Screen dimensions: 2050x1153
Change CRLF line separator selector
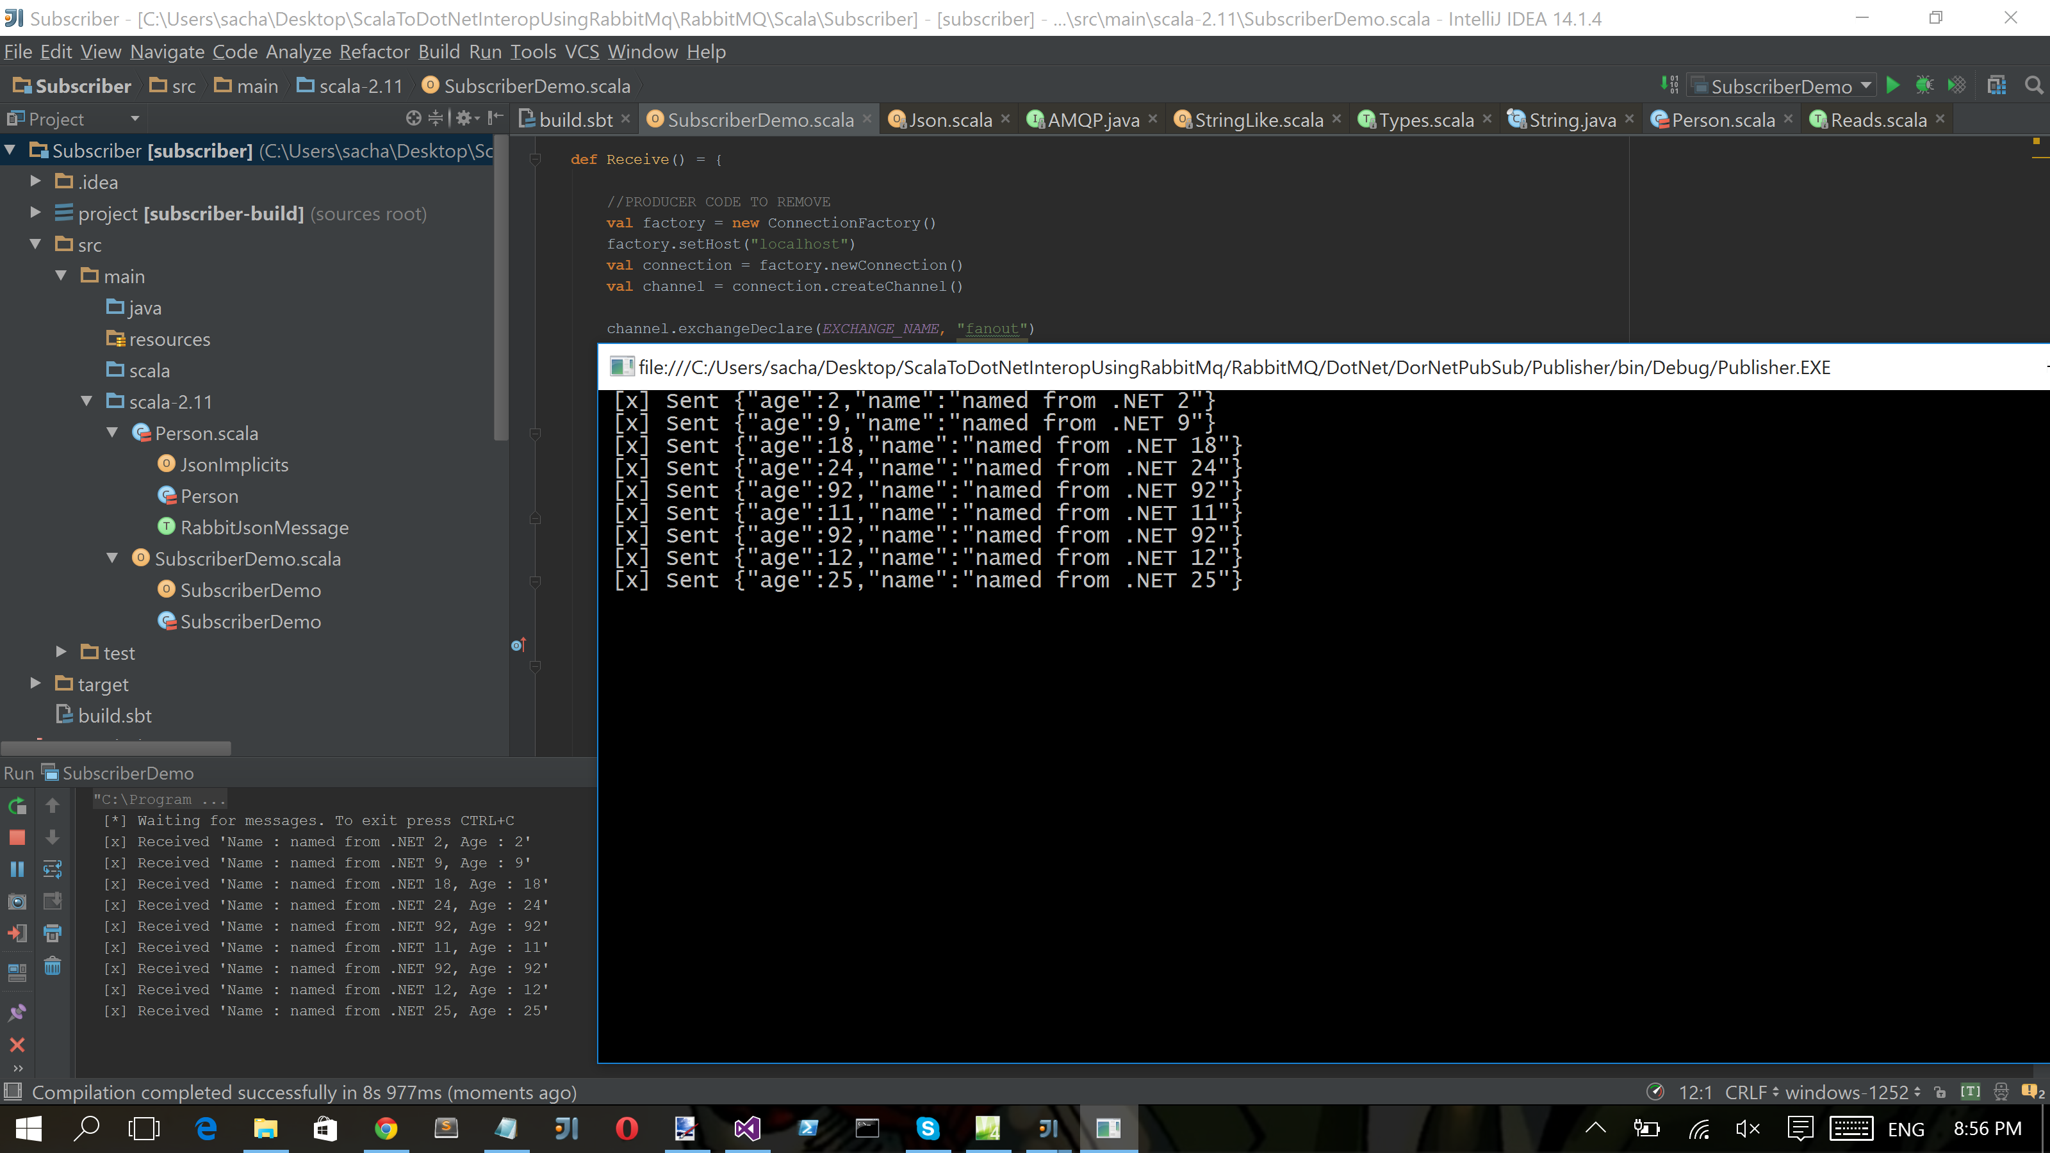[x=1751, y=1092]
